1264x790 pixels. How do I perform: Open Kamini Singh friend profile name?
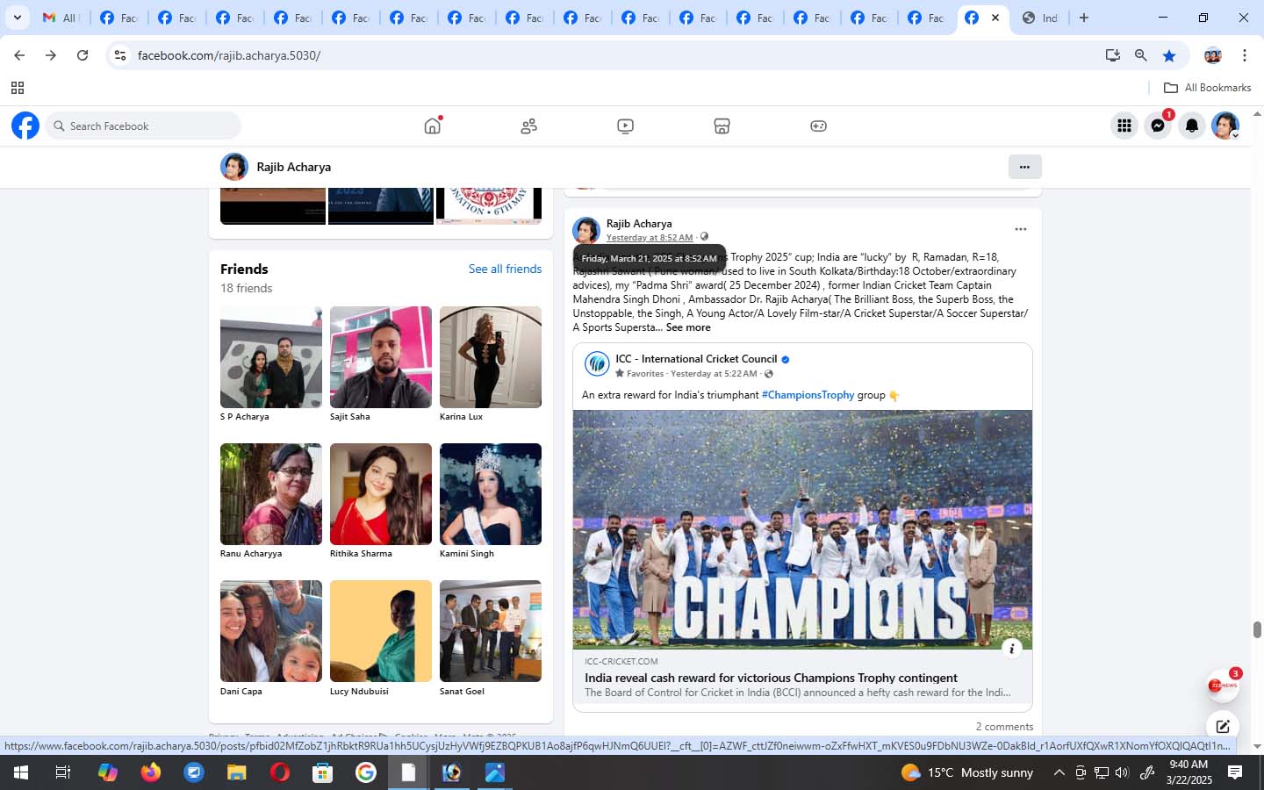pos(467,554)
